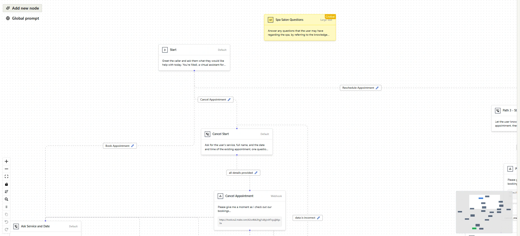Zoom out with the minus icon
Image resolution: width=520 pixels, height=236 pixels.
6,169
